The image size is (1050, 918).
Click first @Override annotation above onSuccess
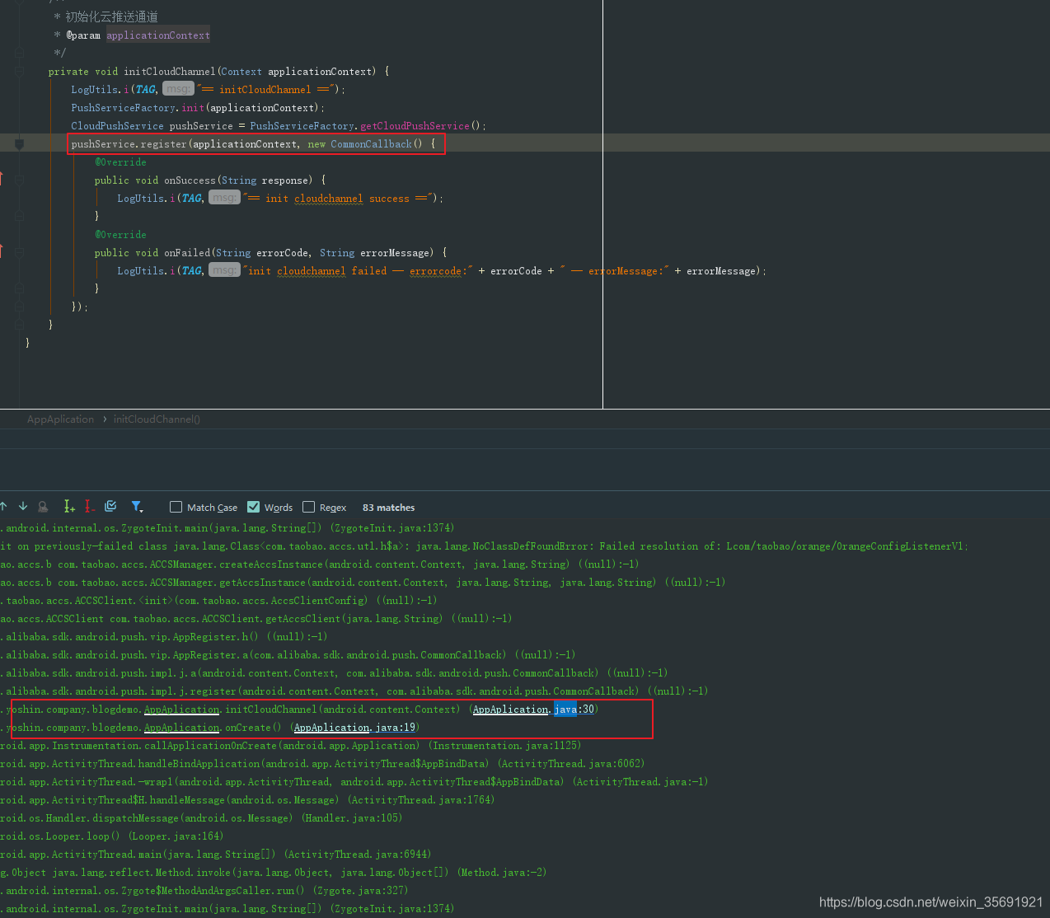120,162
